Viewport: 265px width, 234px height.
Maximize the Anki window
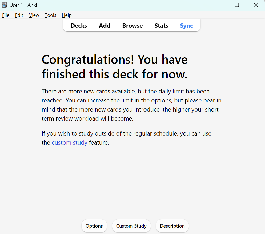[237, 5]
